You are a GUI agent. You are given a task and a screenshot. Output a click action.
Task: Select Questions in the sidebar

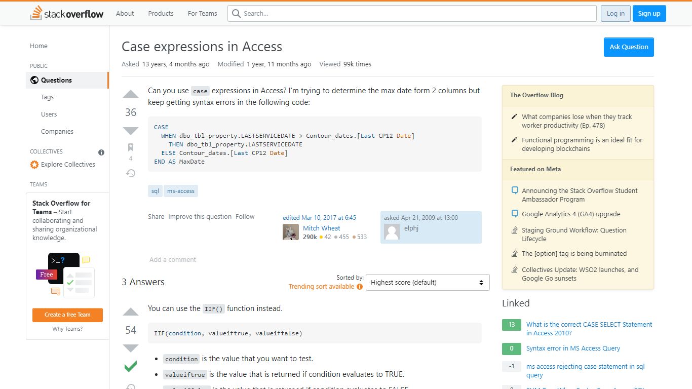pyautogui.click(x=67, y=80)
